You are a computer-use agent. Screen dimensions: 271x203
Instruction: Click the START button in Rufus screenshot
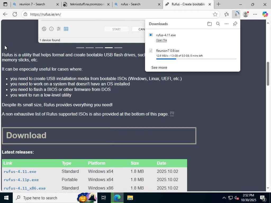(116, 29)
